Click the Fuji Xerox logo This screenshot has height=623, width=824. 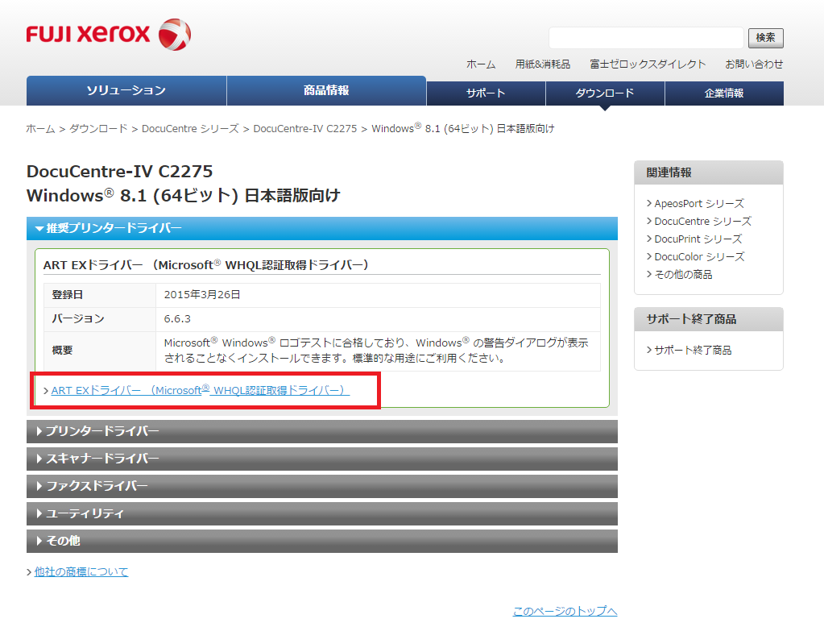(x=108, y=35)
